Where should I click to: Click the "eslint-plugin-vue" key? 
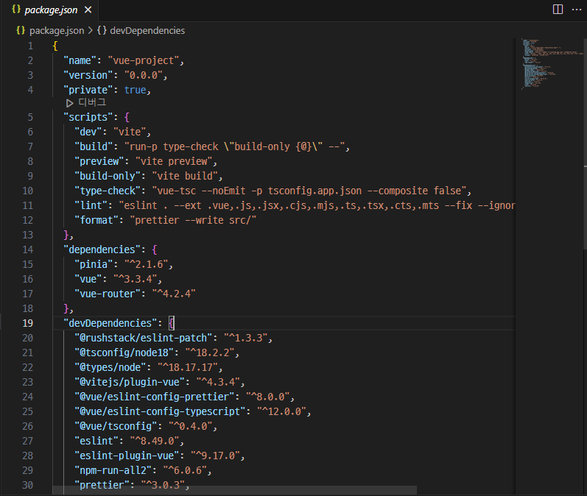(127, 456)
